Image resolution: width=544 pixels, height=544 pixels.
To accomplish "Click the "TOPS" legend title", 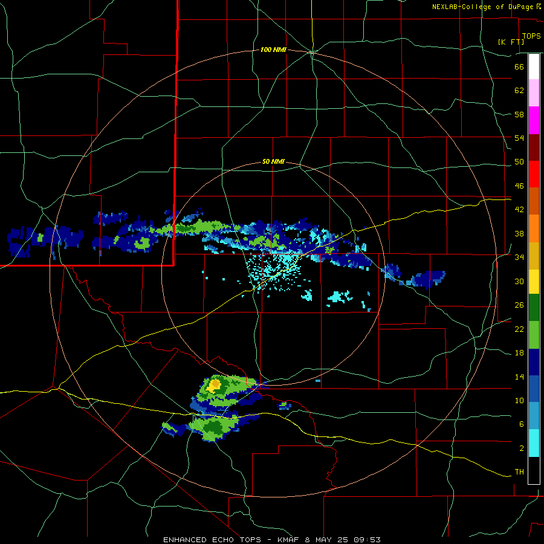I will (x=531, y=36).
